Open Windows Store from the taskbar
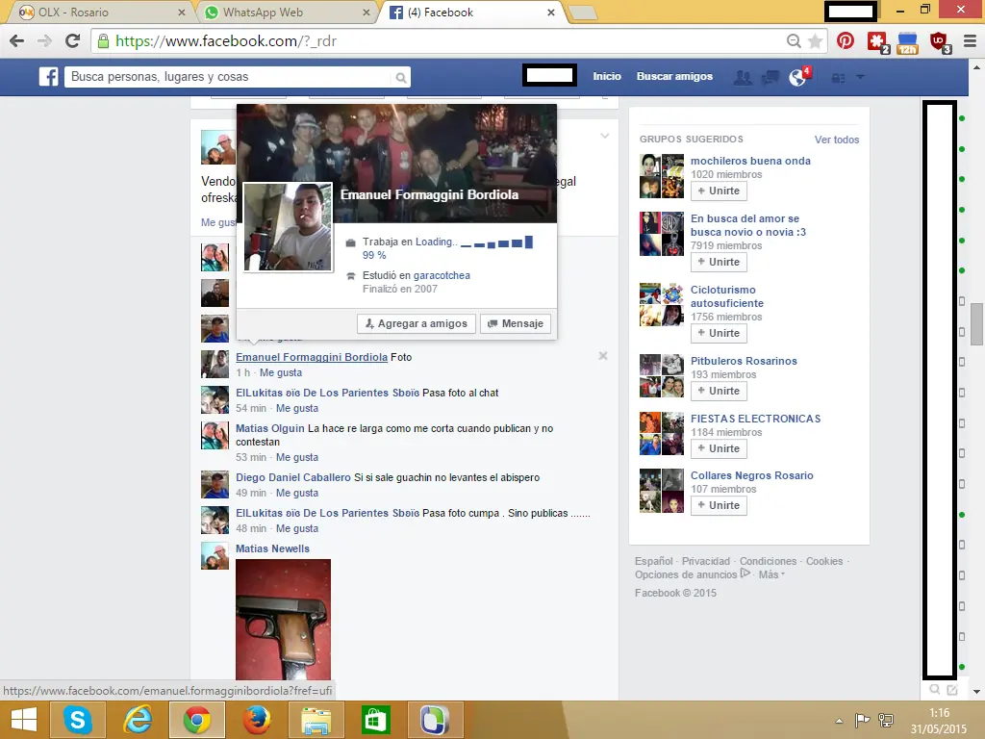The image size is (985, 739). 376,720
